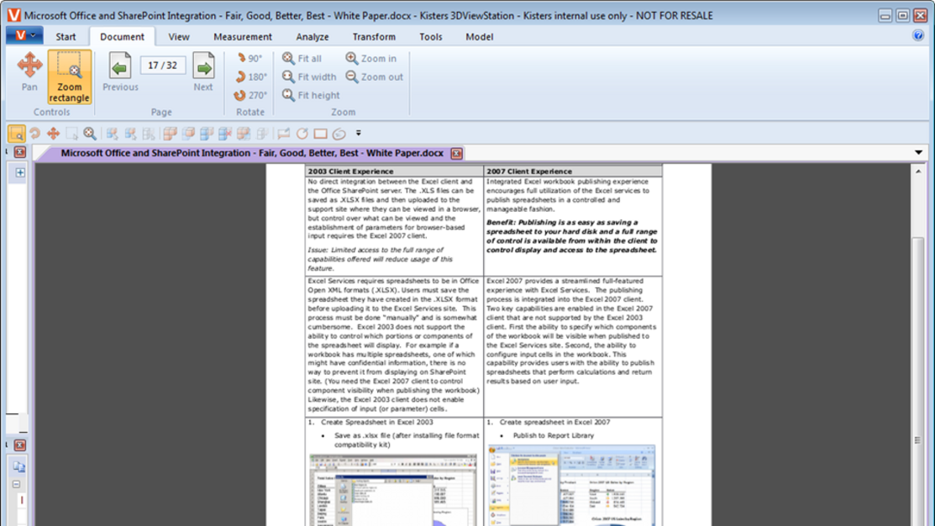Close the White Paper.docx document tab
The width and height of the screenshot is (935, 526).
pos(457,153)
